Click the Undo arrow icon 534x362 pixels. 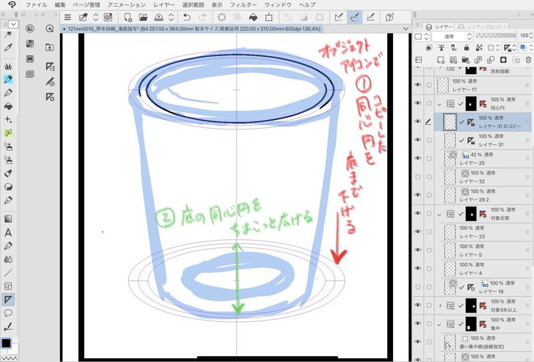[x=187, y=17]
